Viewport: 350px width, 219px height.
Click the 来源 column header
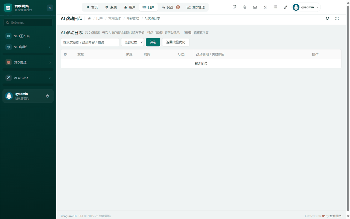129,54
